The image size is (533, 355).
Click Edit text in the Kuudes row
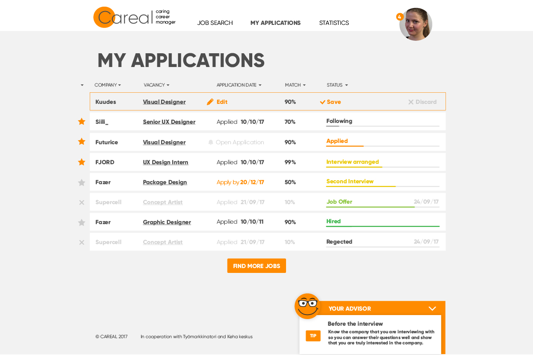coord(222,102)
